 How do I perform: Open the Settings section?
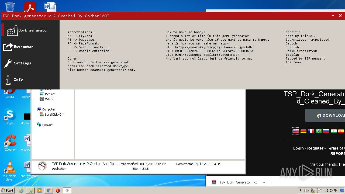tap(30, 63)
